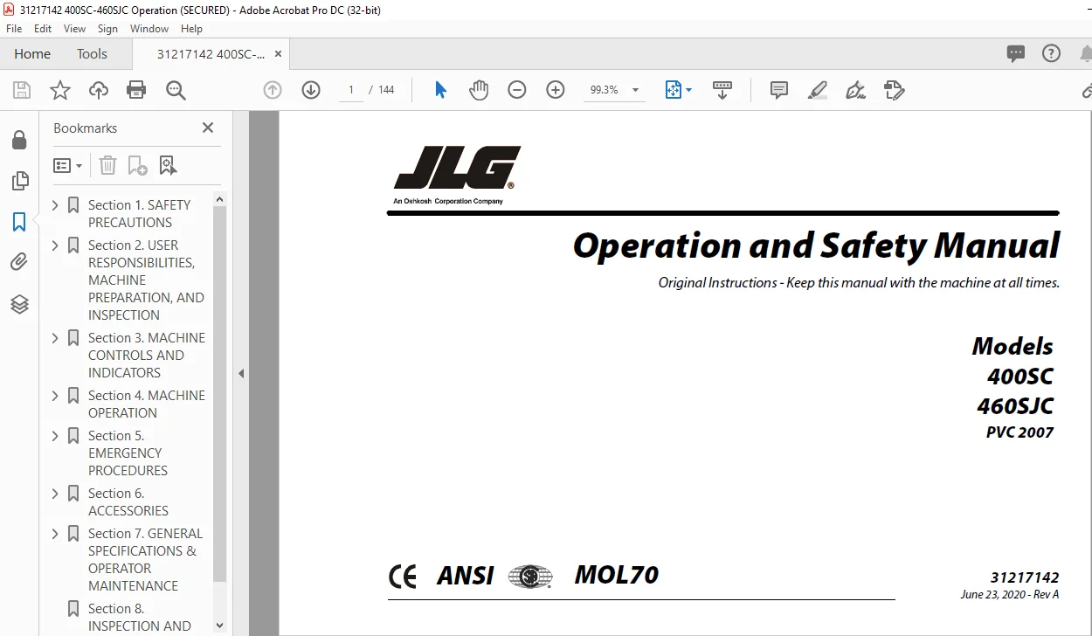Select the 31217142 400SC document tab
This screenshot has width=1092, height=636.
coord(210,54)
